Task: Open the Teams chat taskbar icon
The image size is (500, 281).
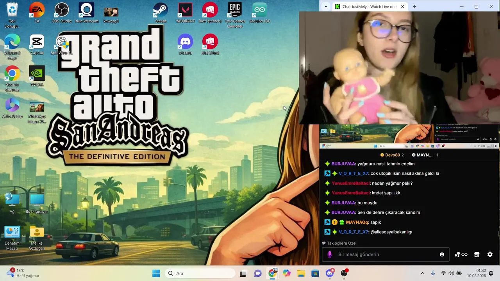Action: (258, 274)
